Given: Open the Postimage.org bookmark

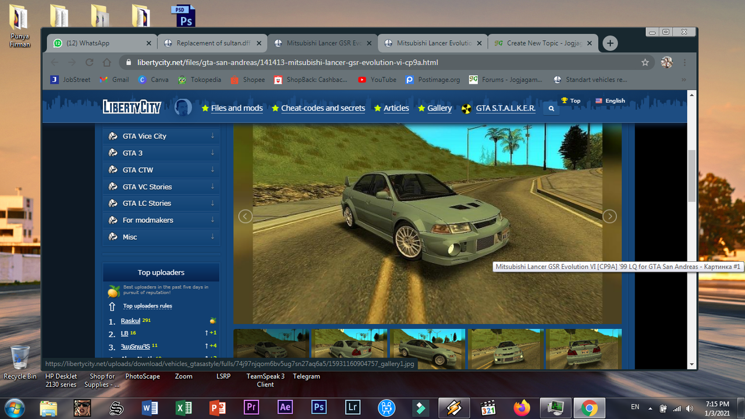Looking at the screenshot, I should [432, 80].
